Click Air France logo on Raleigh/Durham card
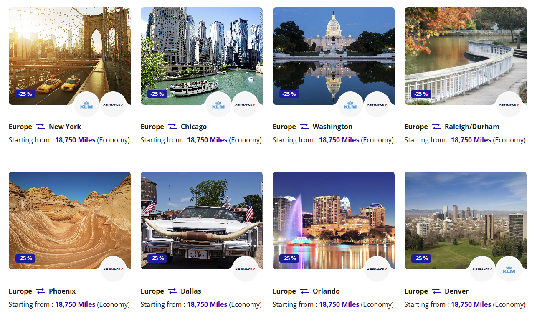This screenshot has width=537, height=324. click(x=509, y=105)
